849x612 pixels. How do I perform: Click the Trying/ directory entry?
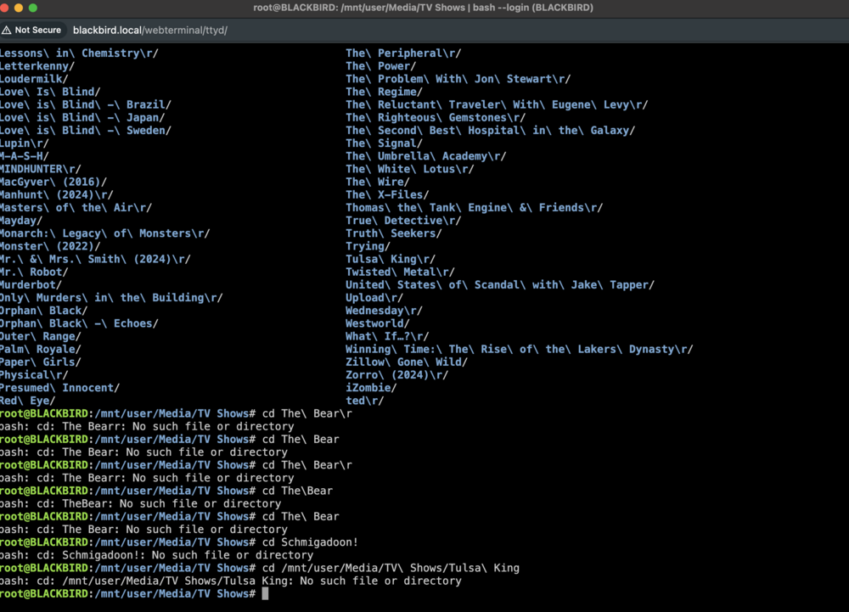tap(368, 246)
